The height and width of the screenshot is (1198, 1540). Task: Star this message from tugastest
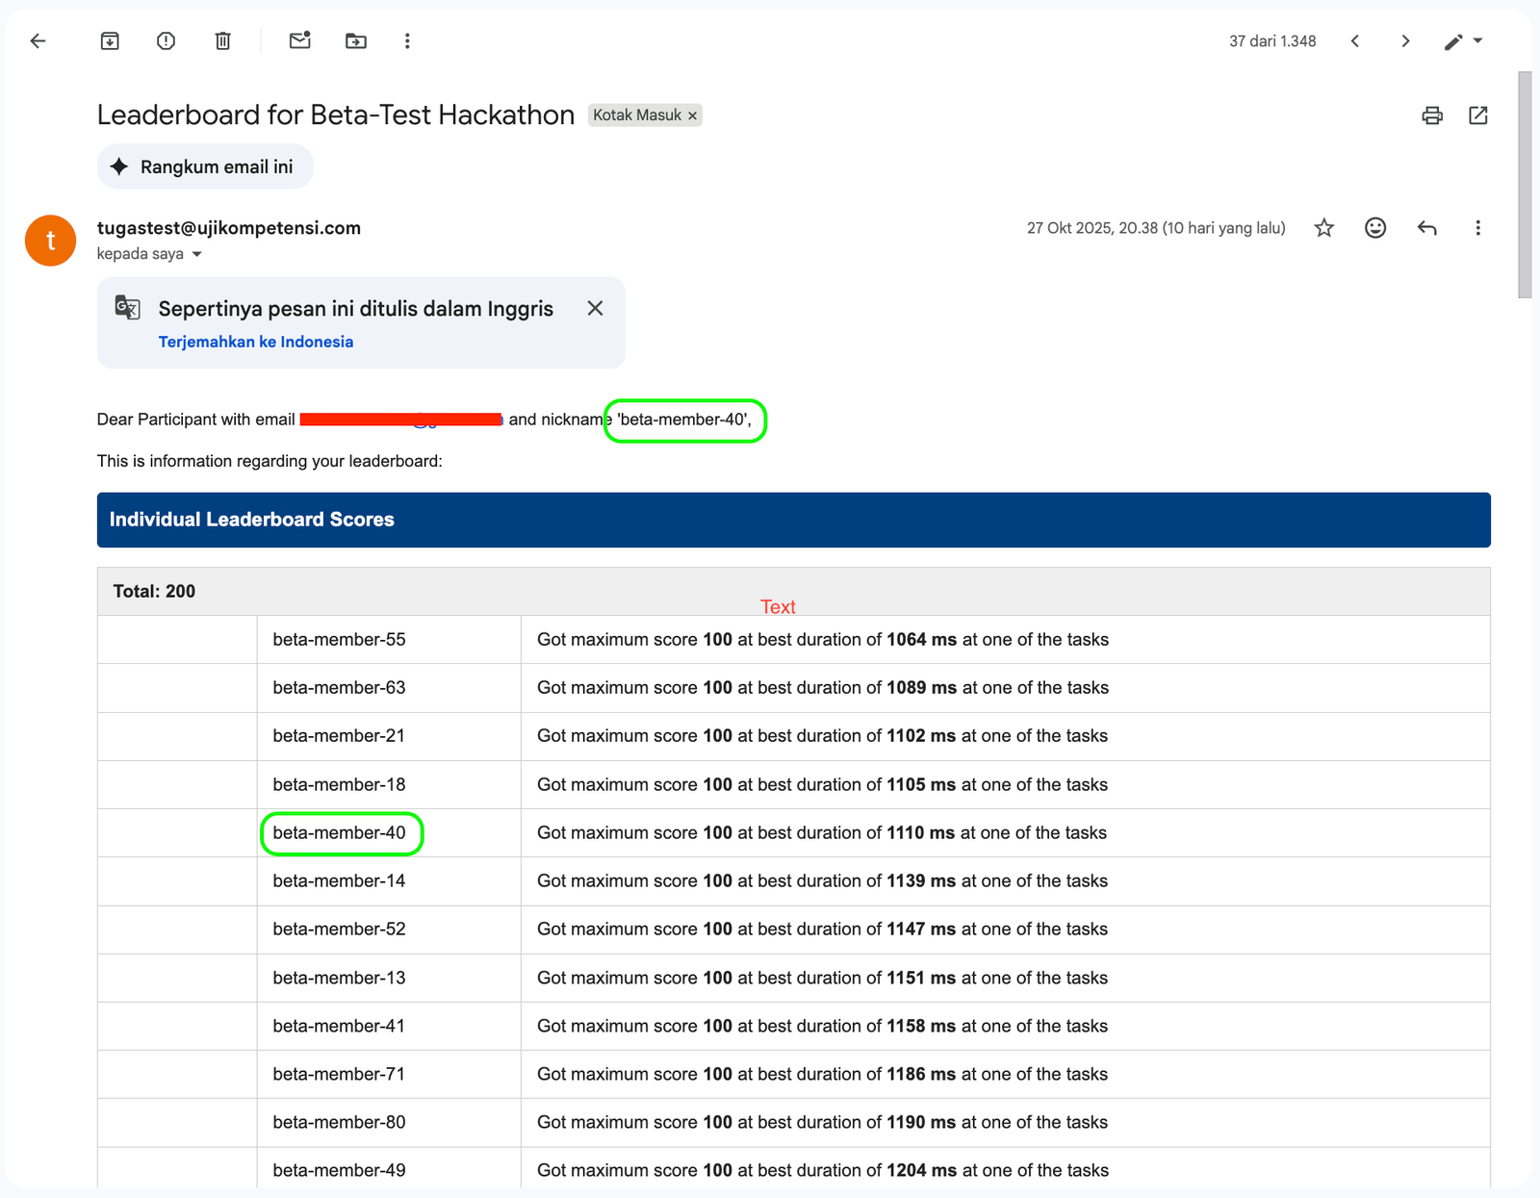pos(1324,228)
